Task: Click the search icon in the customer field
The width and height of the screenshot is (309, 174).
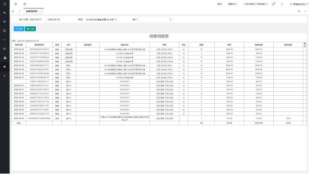Action: pos(171,19)
